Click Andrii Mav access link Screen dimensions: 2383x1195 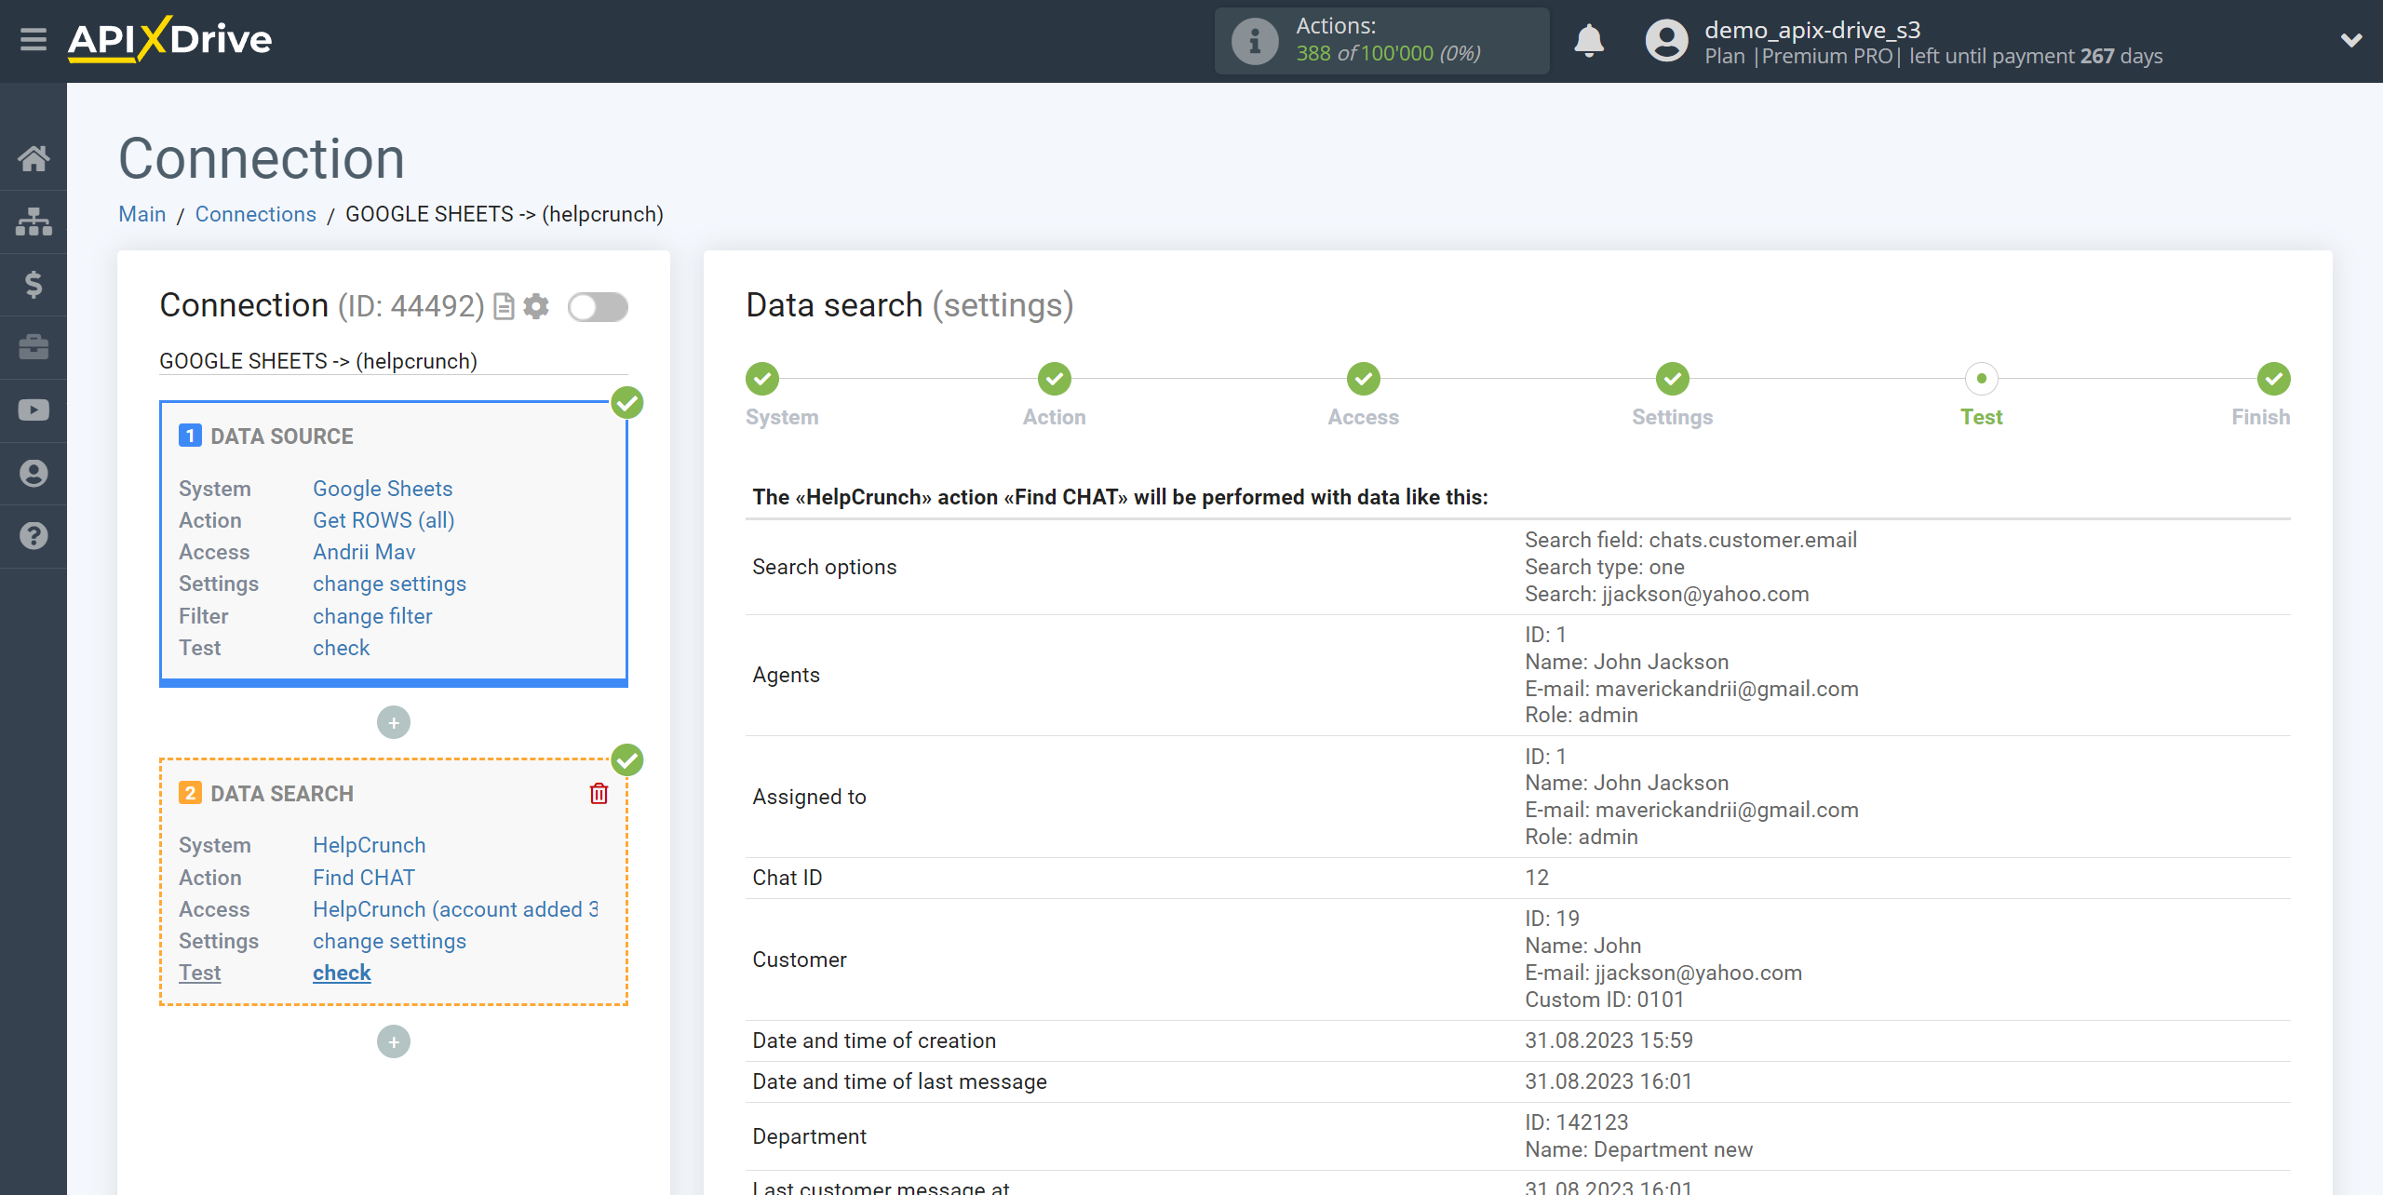[364, 552]
